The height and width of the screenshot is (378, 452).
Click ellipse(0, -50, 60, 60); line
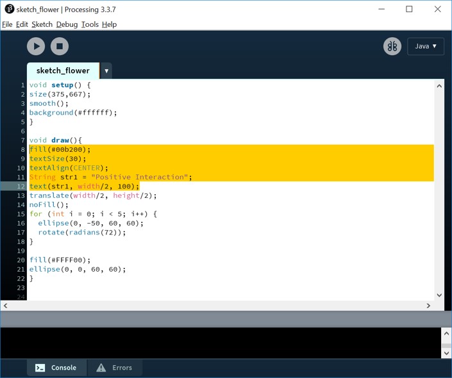click(90, 224)
